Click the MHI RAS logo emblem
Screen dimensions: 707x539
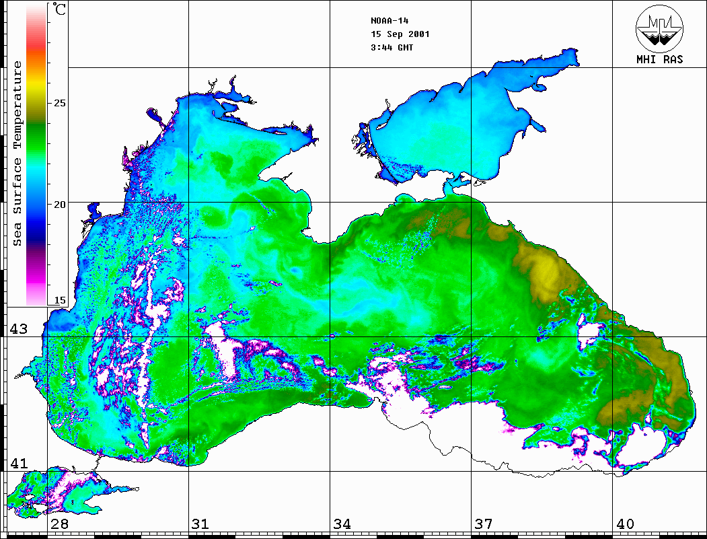click(660, 28)
